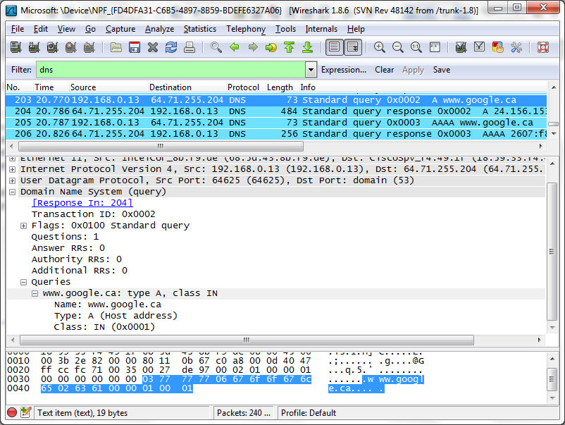The image size is (565, 425).
Task: Edit capture file comments status icon
Action: [25, 412]
